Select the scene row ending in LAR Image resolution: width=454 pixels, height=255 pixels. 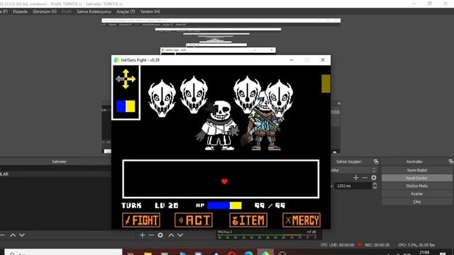pos(55,174)
